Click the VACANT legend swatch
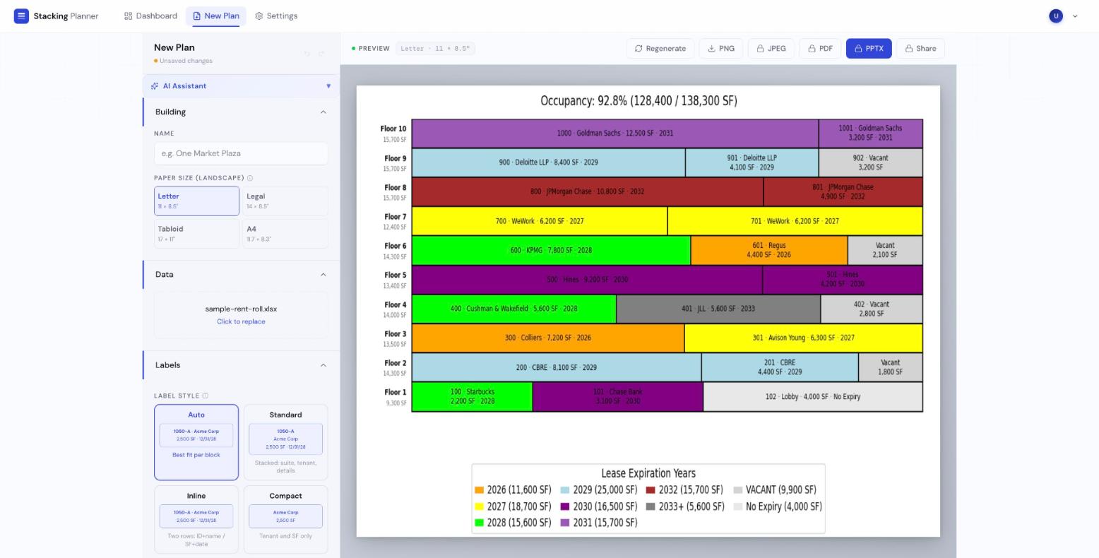Image resolution: width=1099 pixels, height=558 pixels. click(x=738, y=490)
